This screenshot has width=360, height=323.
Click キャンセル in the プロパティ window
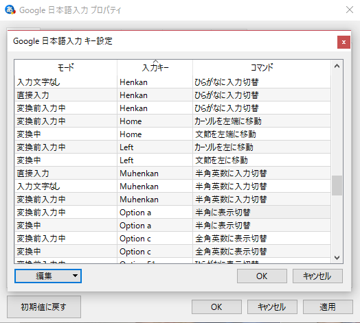click(x=272, y=307)
